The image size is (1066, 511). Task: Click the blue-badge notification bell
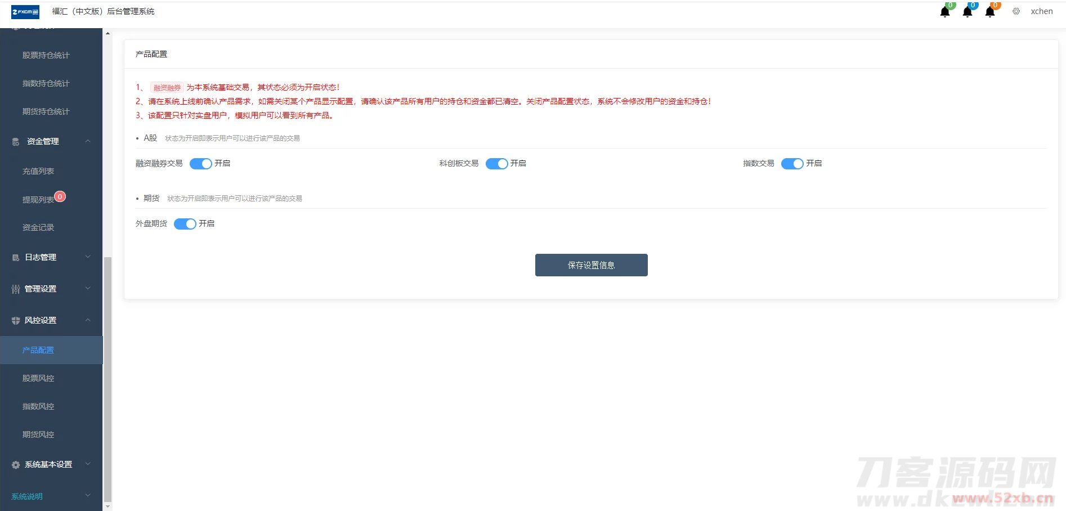[x=968, y=12]
